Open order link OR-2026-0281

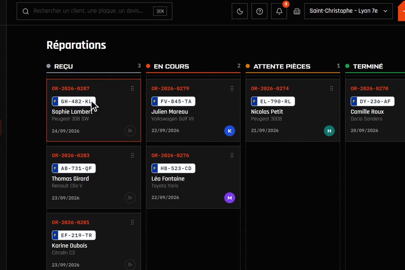[x=71, y=222]
